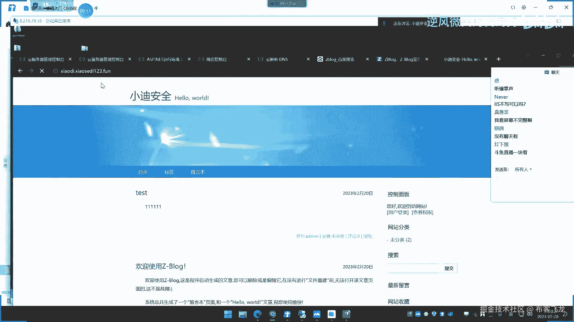Click the blog search input field

pos(413,268)
